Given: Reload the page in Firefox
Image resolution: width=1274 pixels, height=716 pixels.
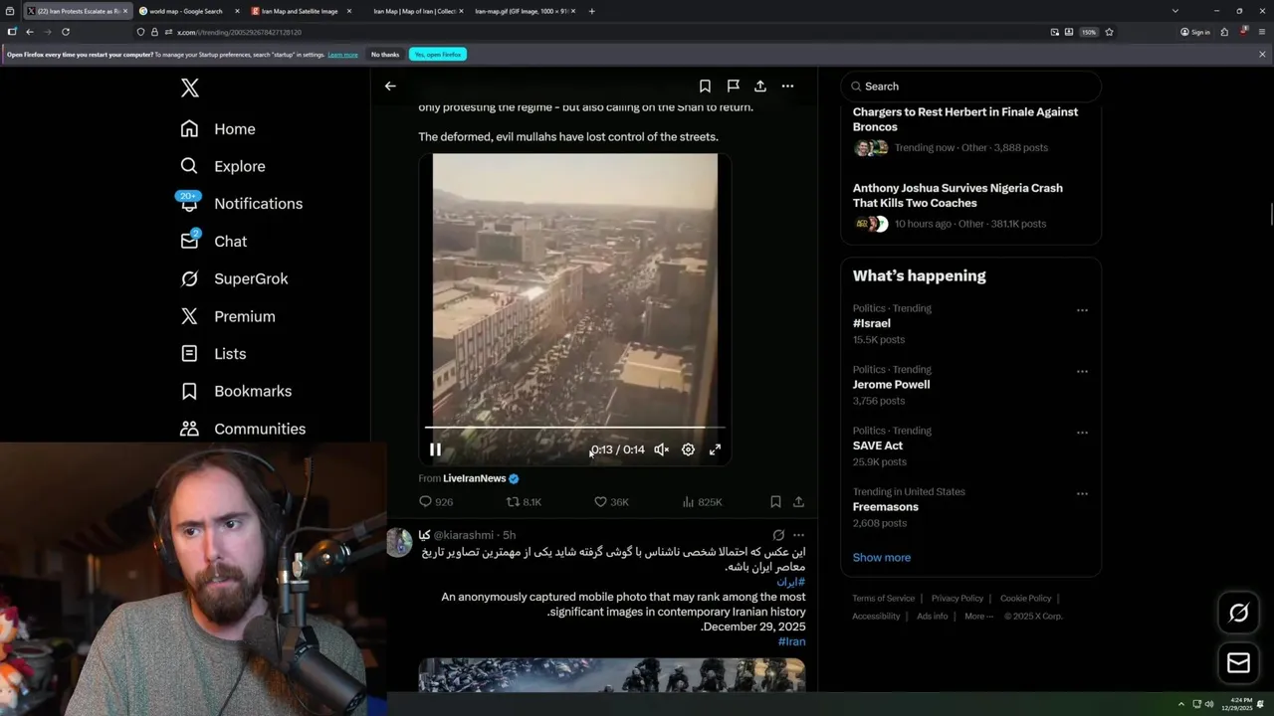Looking at the screenshot, I should (x=66, y=32).
